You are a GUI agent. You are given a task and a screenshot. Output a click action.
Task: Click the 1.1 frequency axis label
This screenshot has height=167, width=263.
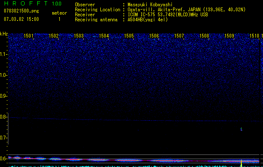click(3, 54)
